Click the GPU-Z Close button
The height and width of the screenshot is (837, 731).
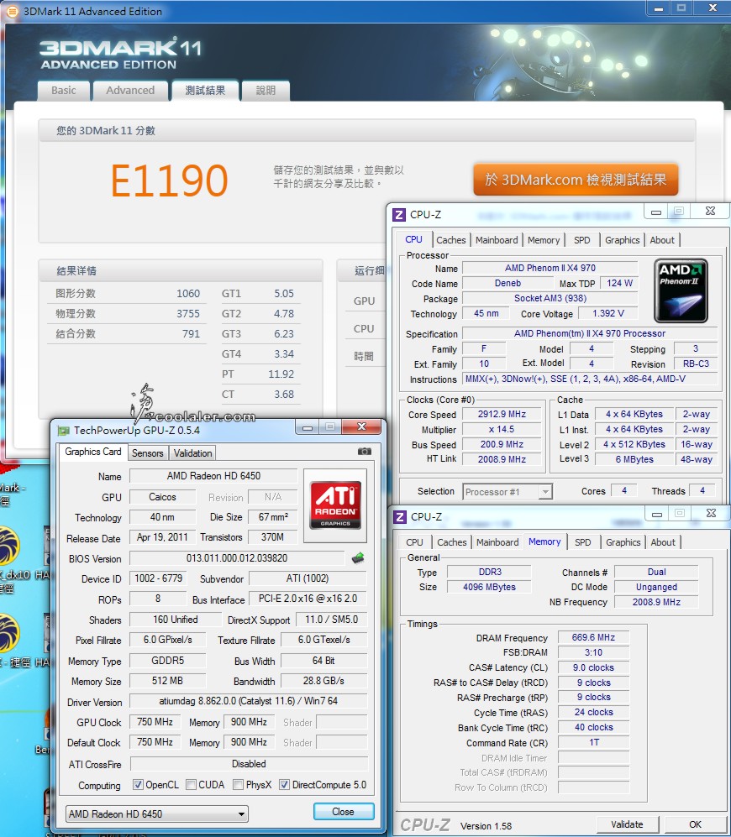pyautogui.click(x=343, y=811)
